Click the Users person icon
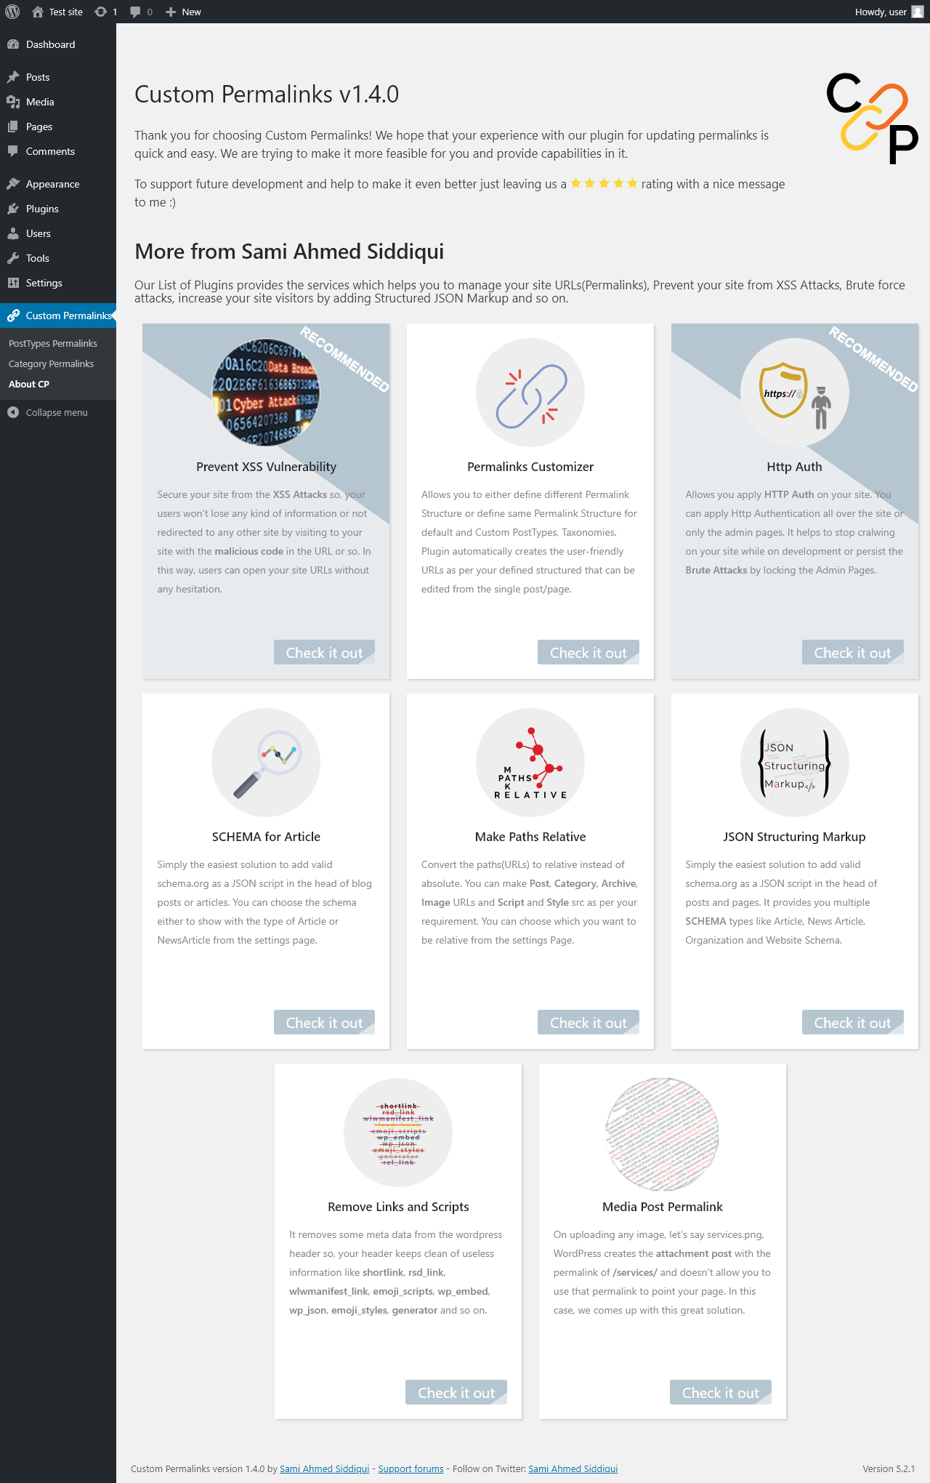 pyautogui.click(x=13, y=233)
